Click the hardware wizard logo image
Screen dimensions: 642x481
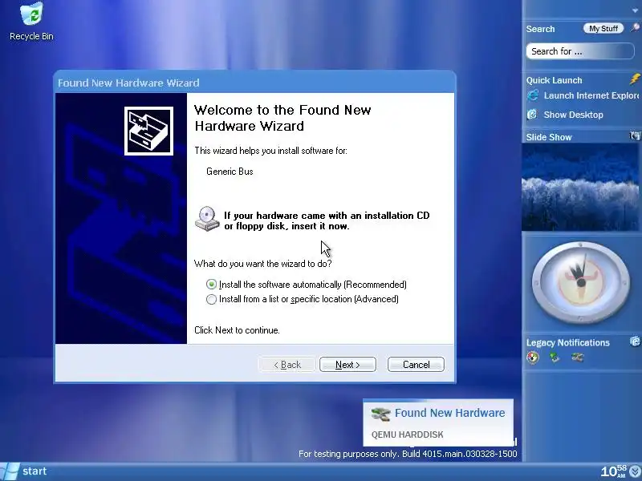point(148,131)
